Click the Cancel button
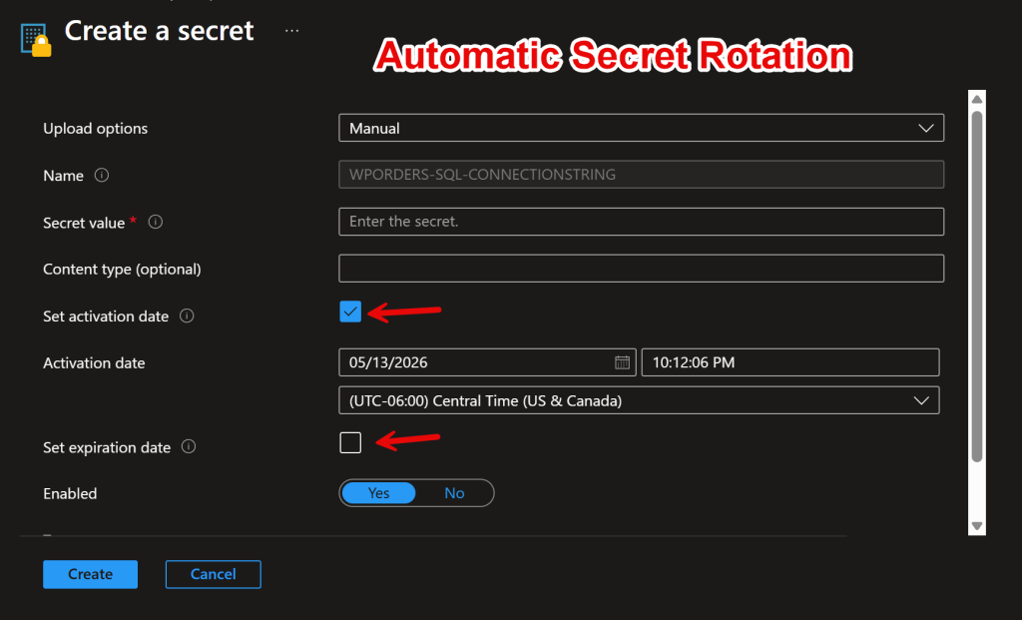Image resolution: width=1022 pixels, height=620 pixels. click(214, 574)
